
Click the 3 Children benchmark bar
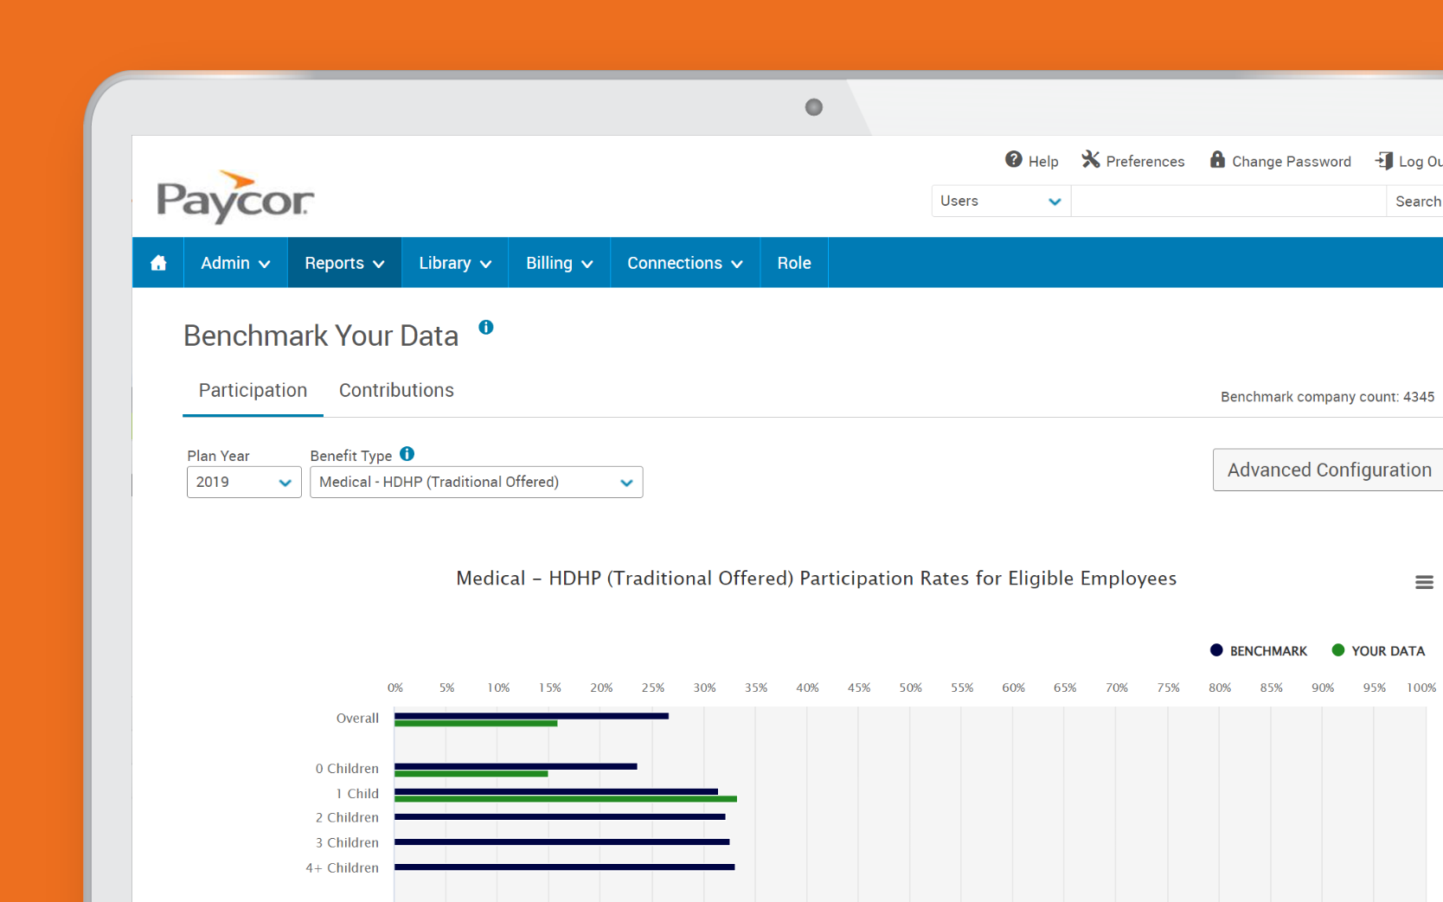click(x=561, y=841)
